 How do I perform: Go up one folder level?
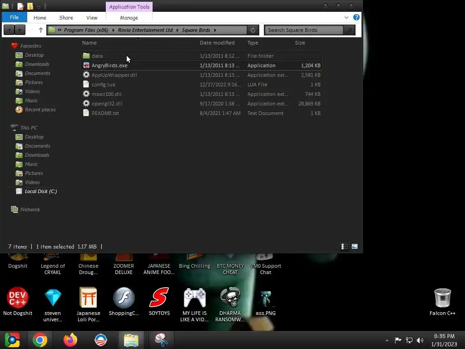[x=40, y=30]
